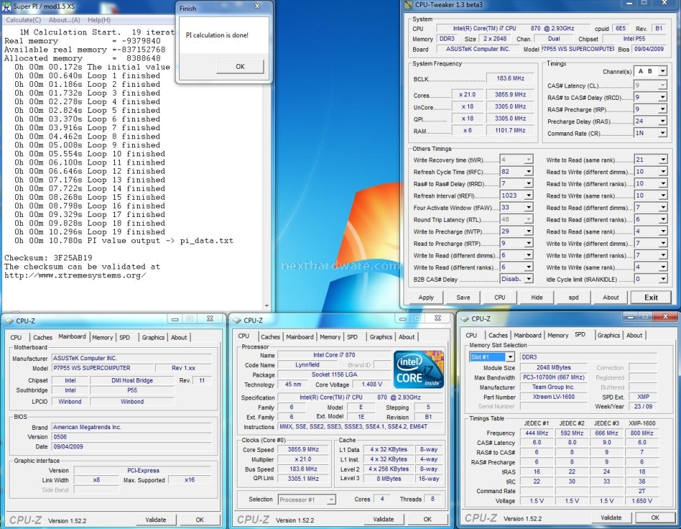Open the Write to Precharge (tWTP) dropdown
The image size is (681, 529).
529,231
